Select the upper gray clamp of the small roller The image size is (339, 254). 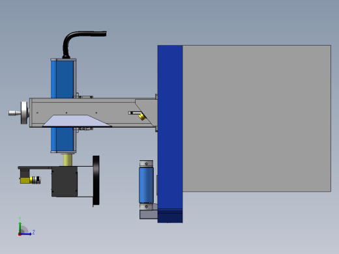(146, 163)
